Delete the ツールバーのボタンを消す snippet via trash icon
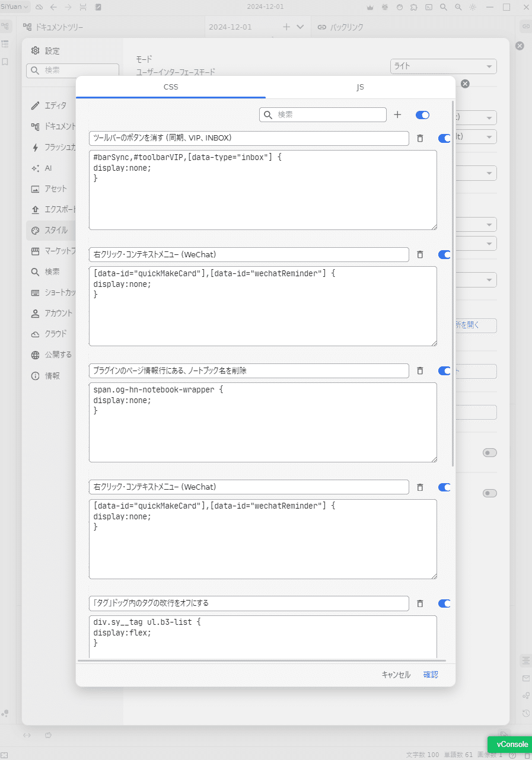This screenshot has height=760, width=532. tap(420, 138)
